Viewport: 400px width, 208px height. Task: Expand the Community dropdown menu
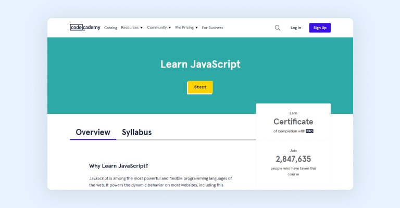point(159,28)
